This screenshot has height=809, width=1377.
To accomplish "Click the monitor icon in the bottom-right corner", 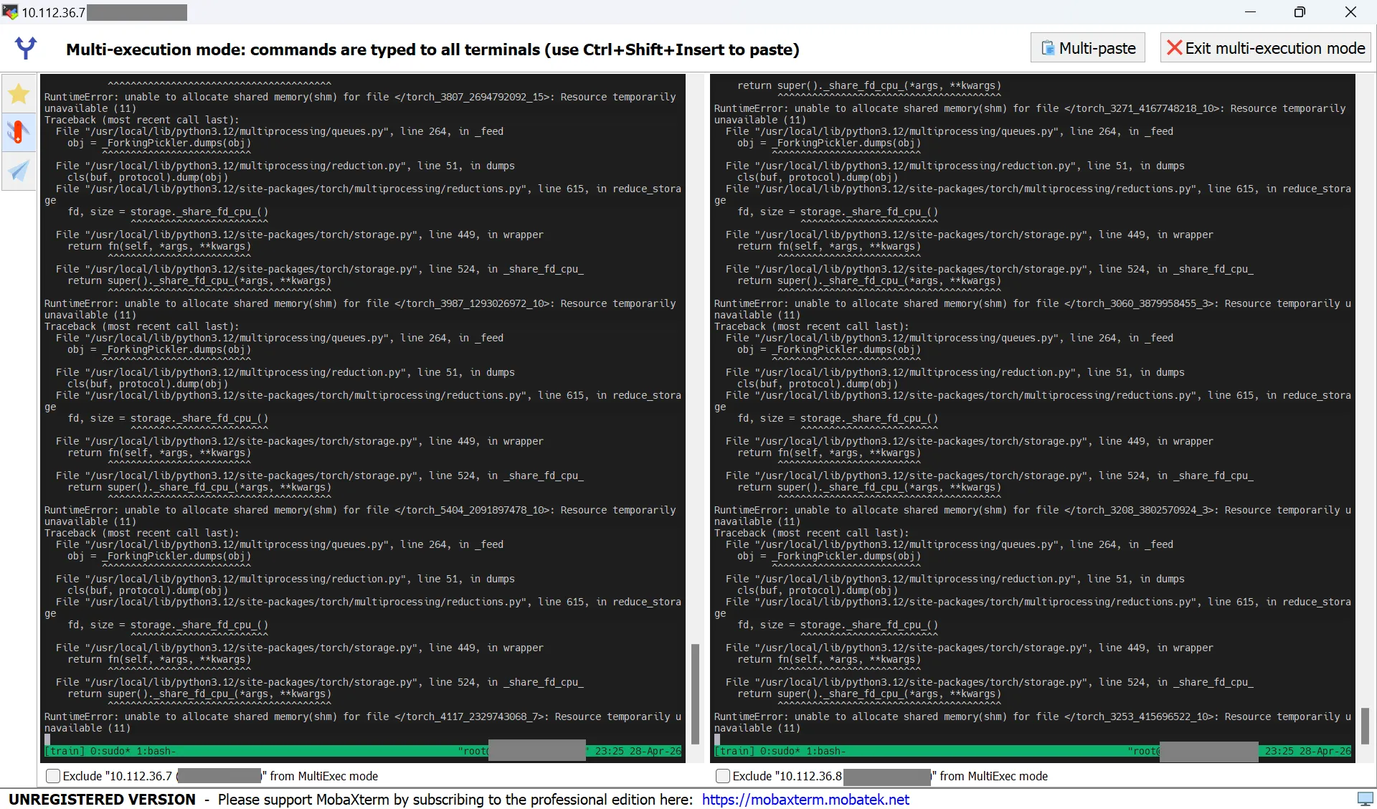I will click(x=1365, y=798).
